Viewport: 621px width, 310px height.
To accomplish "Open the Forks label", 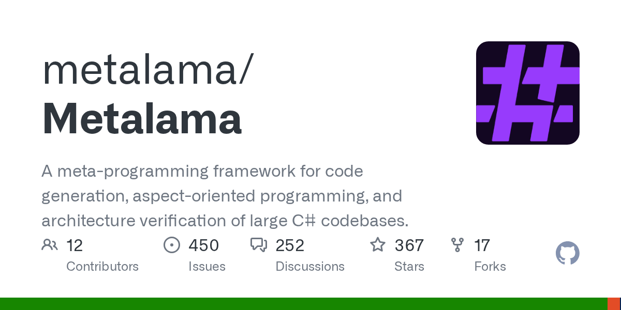I will click(490, 267).
